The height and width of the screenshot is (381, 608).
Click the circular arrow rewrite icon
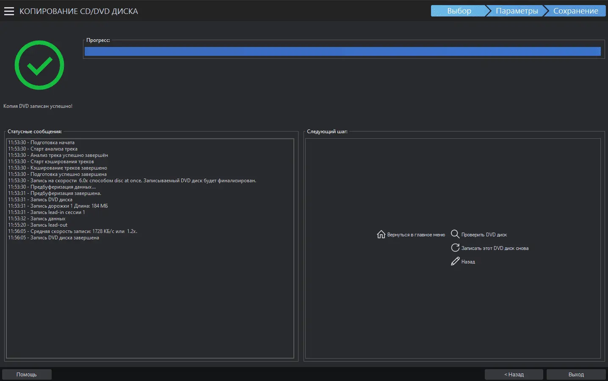(455, 248)
